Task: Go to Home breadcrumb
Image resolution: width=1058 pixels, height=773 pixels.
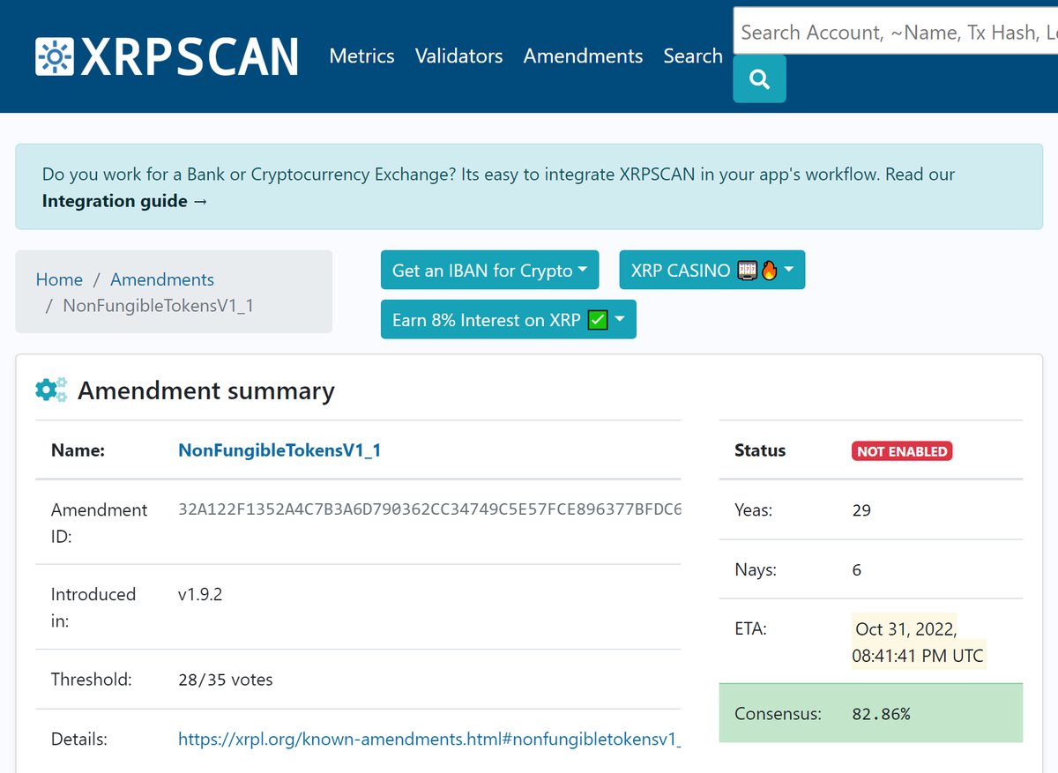Action: [59, 279]
